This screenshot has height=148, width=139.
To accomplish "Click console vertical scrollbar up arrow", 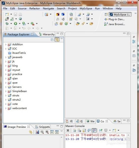I will click(x=128, y=135).
